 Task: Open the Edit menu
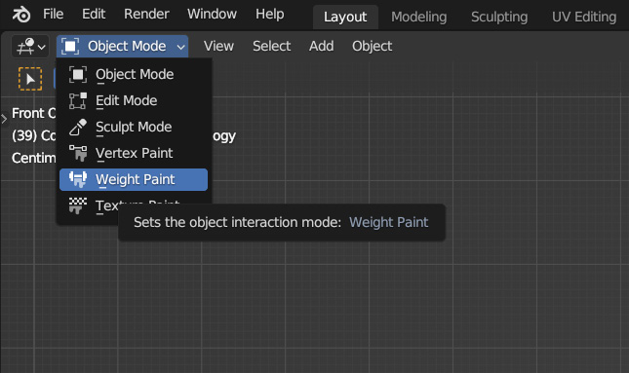coord(94,14)
